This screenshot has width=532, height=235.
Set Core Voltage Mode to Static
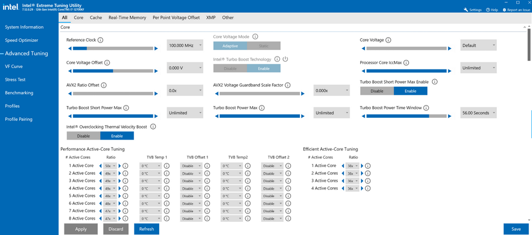point(264,46)
